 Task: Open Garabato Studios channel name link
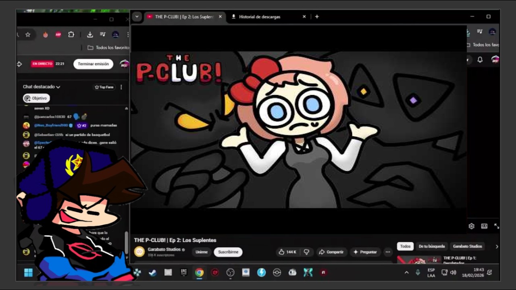[x=164, y=249]
